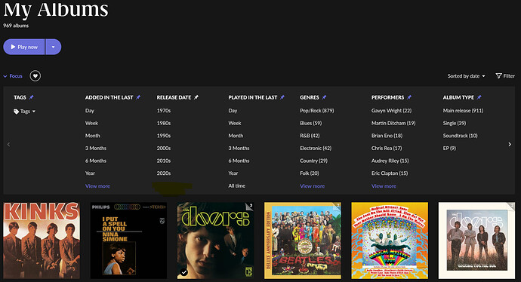Select 3 Months under Played in the last
This screenshot has height=282, width=521.
click(x=239, y=148)
